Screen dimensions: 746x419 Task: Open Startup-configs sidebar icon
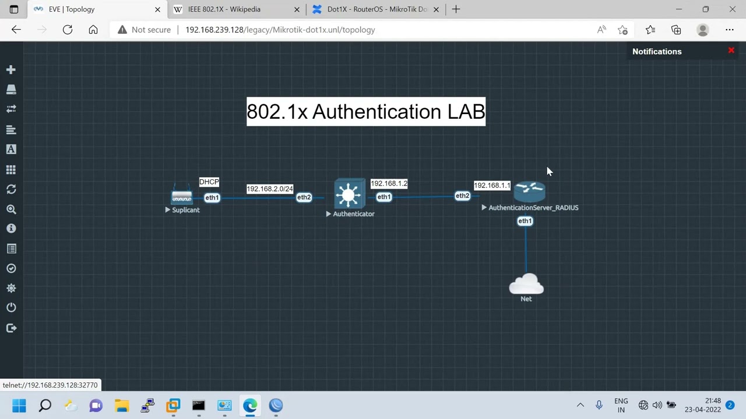(11, 129)
